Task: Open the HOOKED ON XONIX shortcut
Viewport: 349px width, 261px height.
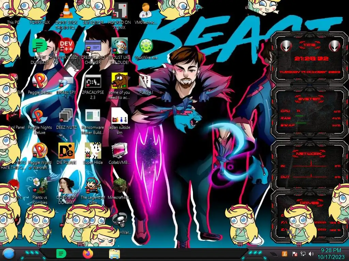Action: (x=120, y=11)
